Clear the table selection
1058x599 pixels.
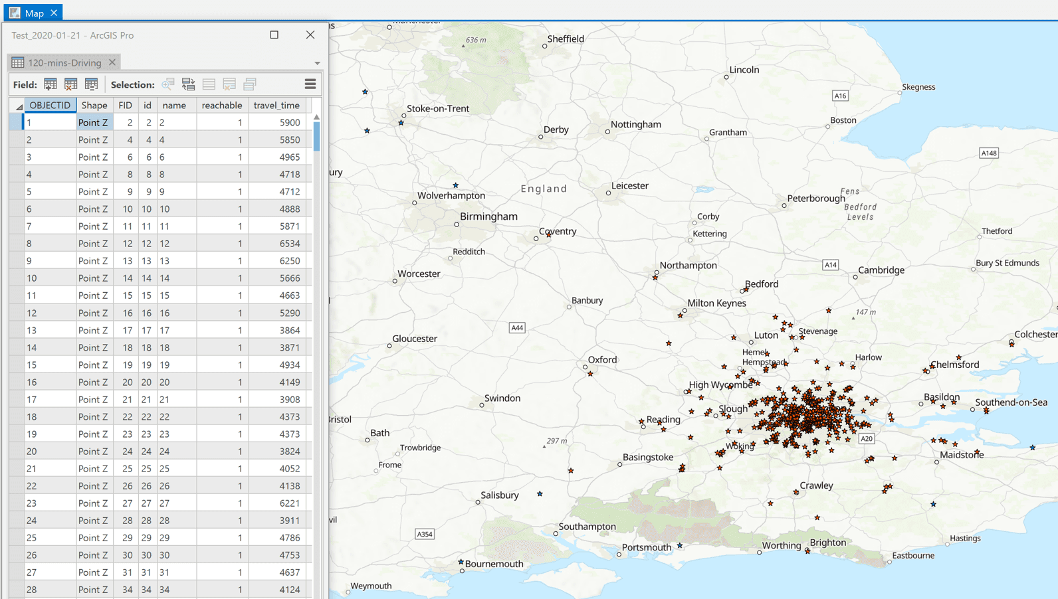(x=209, y=84)
